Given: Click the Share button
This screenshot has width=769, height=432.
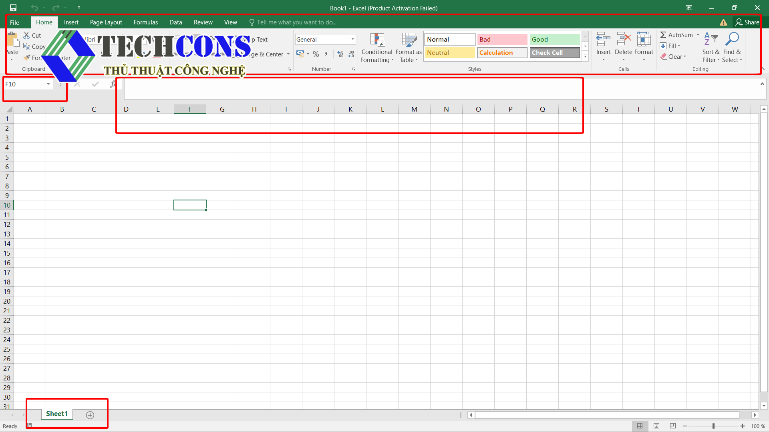Looking at the screenshot, I should [x=747, y=22].
